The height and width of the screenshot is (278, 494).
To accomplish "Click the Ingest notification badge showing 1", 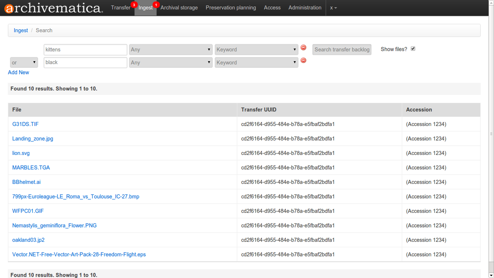I will point(156,5).
